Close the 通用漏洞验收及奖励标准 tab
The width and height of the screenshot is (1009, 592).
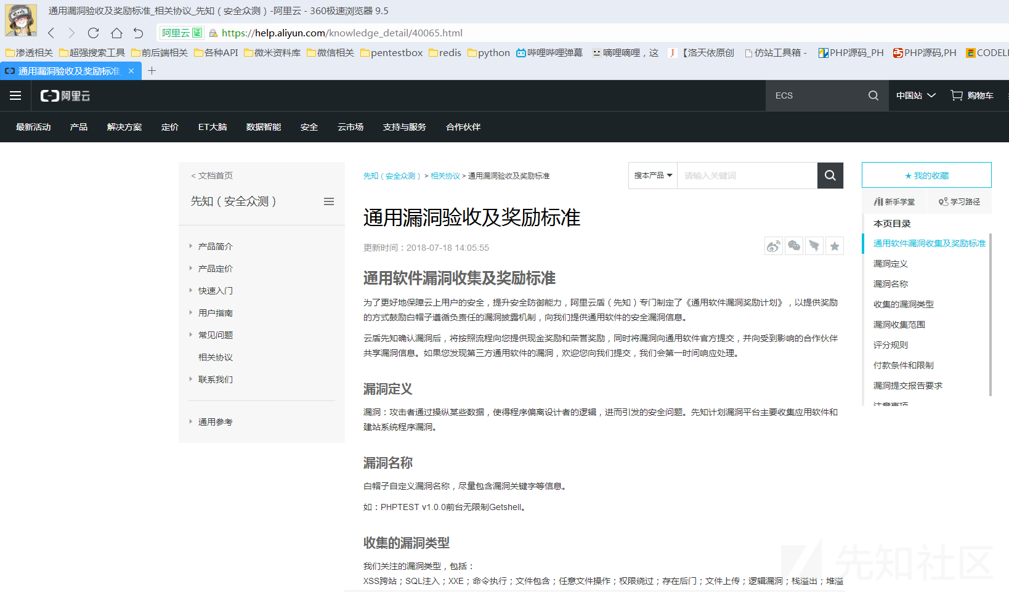131,71
